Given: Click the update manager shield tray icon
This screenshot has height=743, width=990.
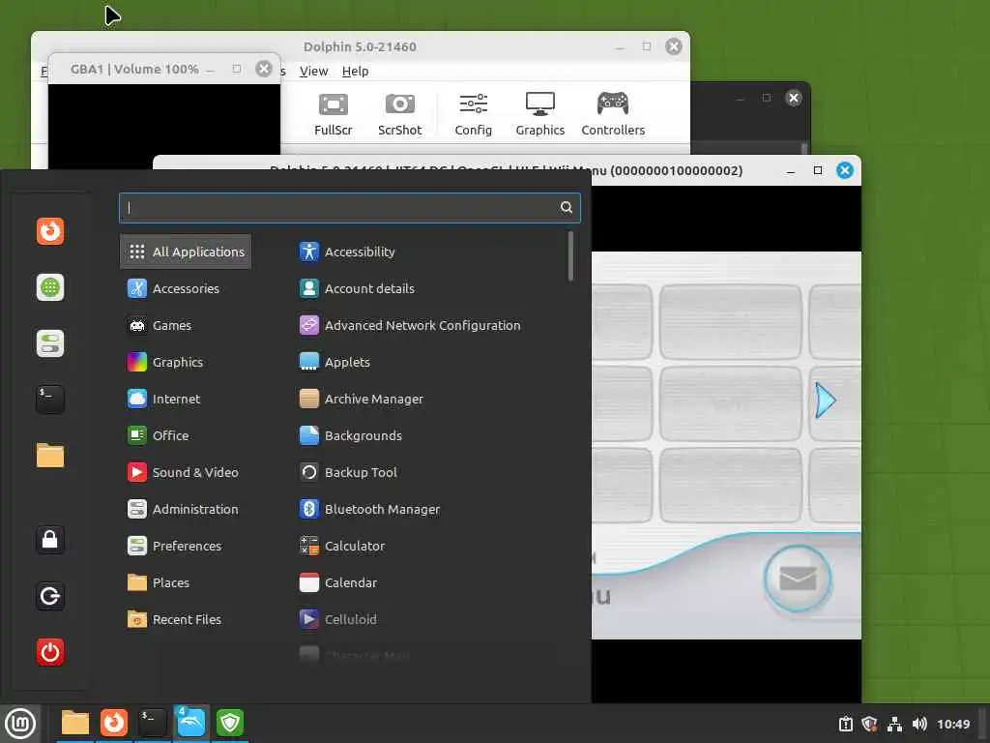Looking at the screenshot, I should 869,724.
